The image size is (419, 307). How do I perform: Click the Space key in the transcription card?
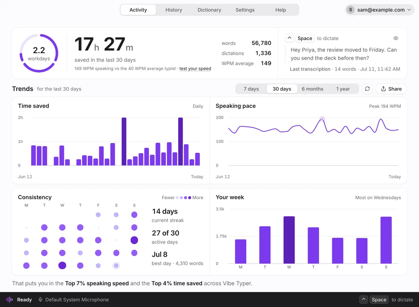[305, 38]
